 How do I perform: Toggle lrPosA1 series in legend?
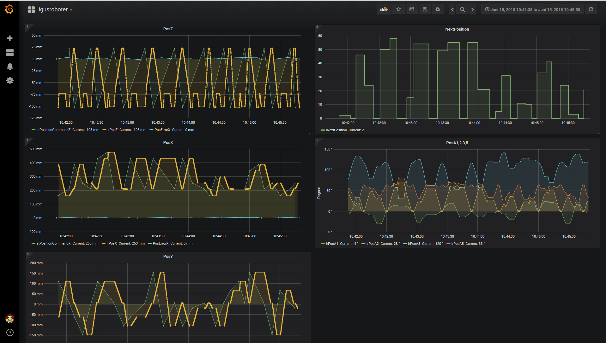332,244
